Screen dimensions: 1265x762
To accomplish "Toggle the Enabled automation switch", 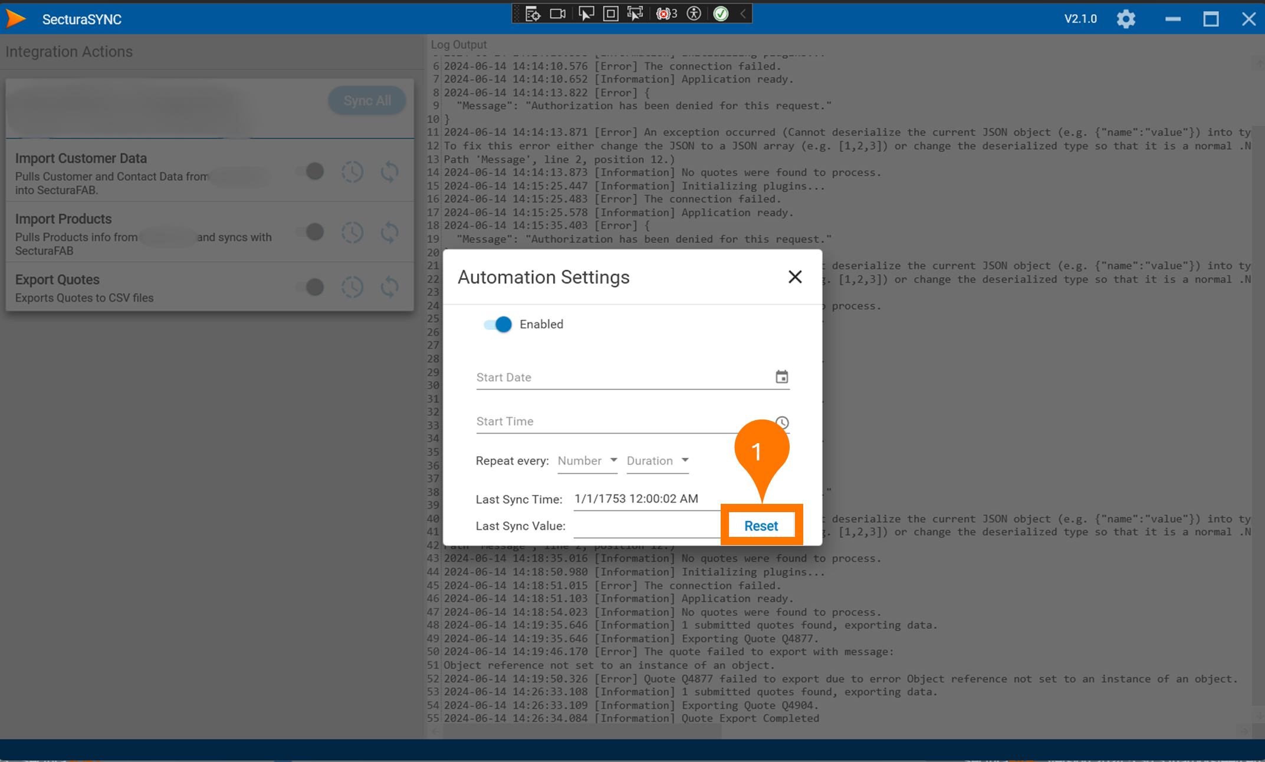I will coord(498,324).
